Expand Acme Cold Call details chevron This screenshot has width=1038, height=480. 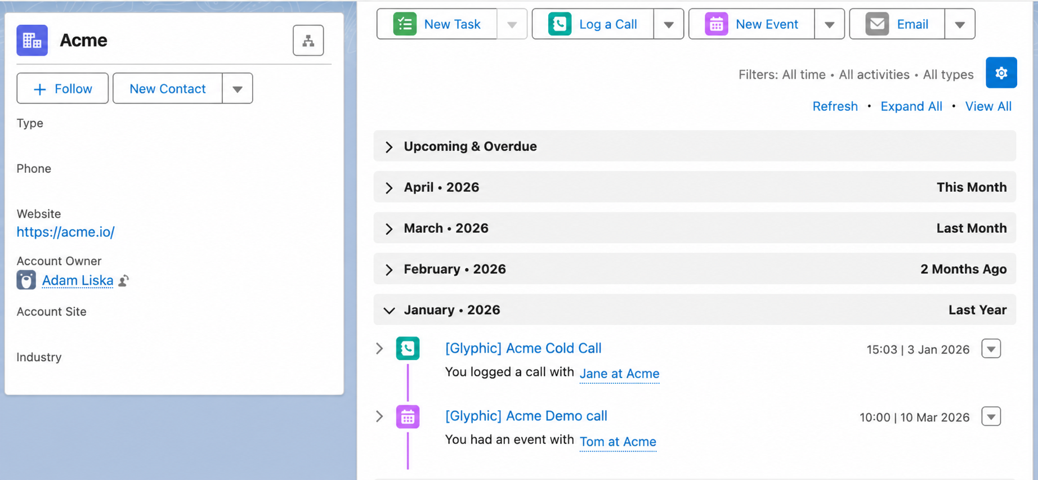click(379, 349)
